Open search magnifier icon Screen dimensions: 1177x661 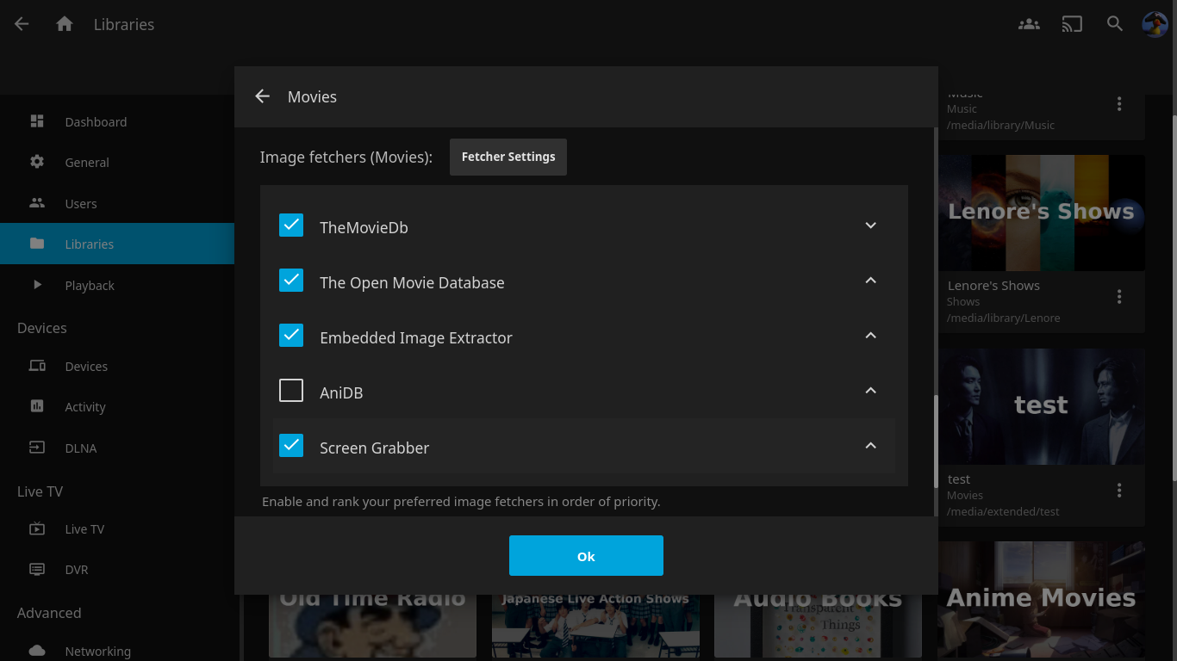tap(1115, 24)
